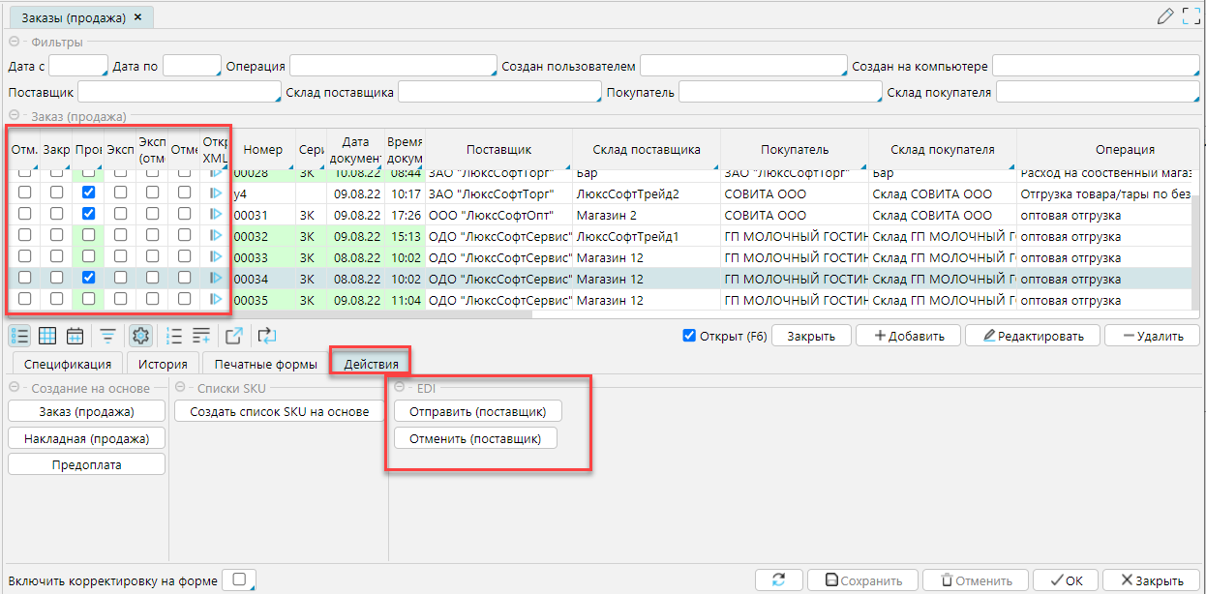Open the Спецификация tab
This screenshot has width=1206, height=594.
click(68, 364)
